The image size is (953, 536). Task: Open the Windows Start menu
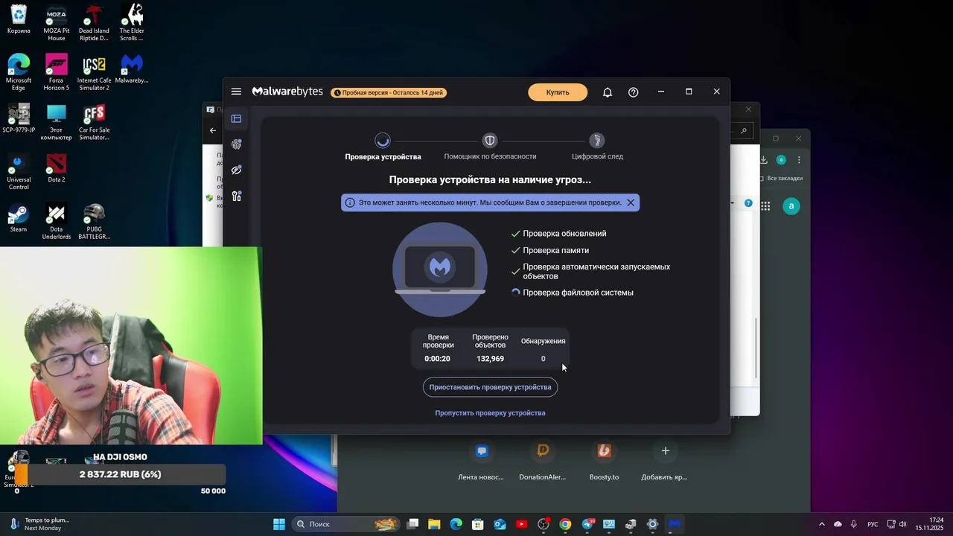coord(279,524)
